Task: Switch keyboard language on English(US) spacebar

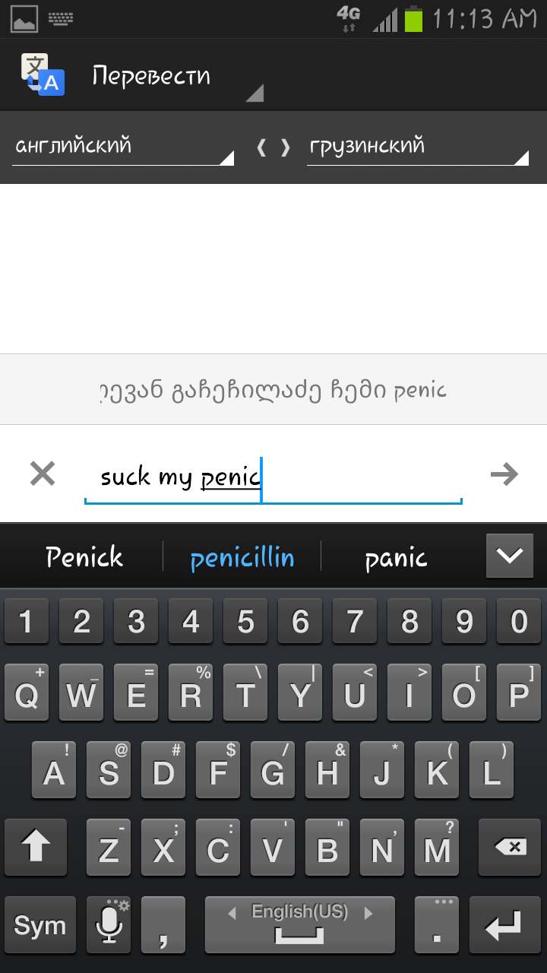Action: [300, 925]
